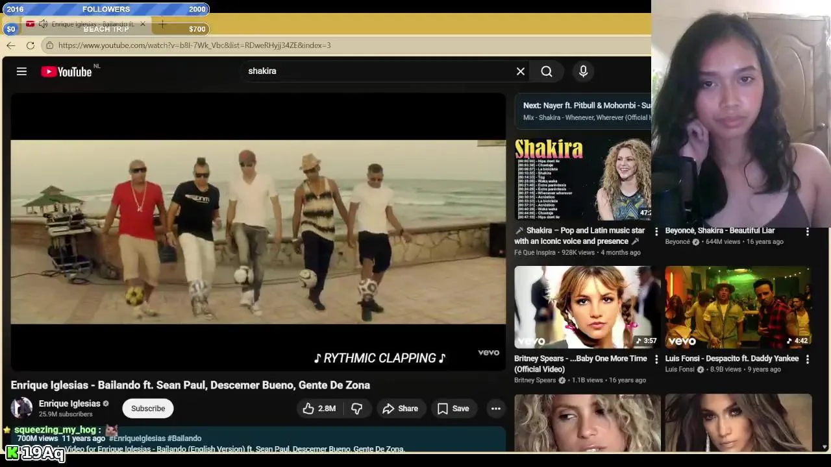The height and width of the screenshot is (467, 831).
Task: Subscribe to Enrique Iglesias channel
Action: [x=148, y=409]
